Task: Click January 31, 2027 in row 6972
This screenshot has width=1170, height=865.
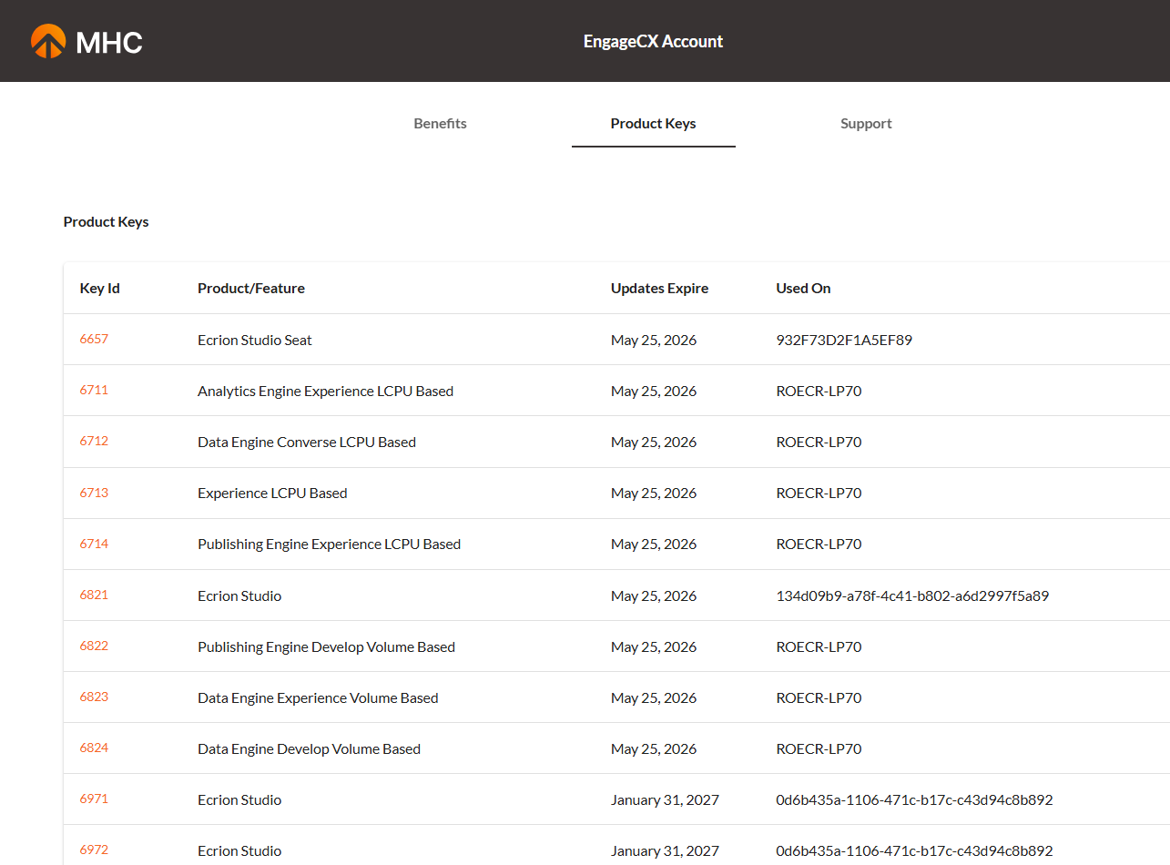Action: 665,850
